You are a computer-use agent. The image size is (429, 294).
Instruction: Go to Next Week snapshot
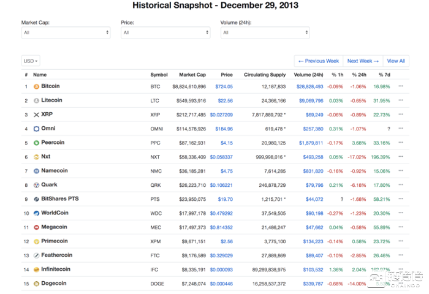(363, 61)
